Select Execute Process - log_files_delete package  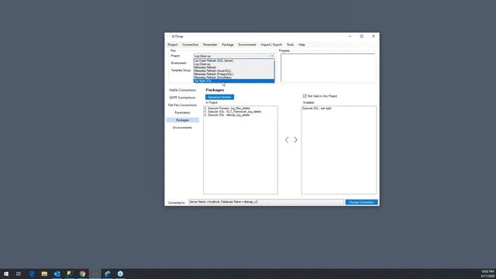pos(227,108)
